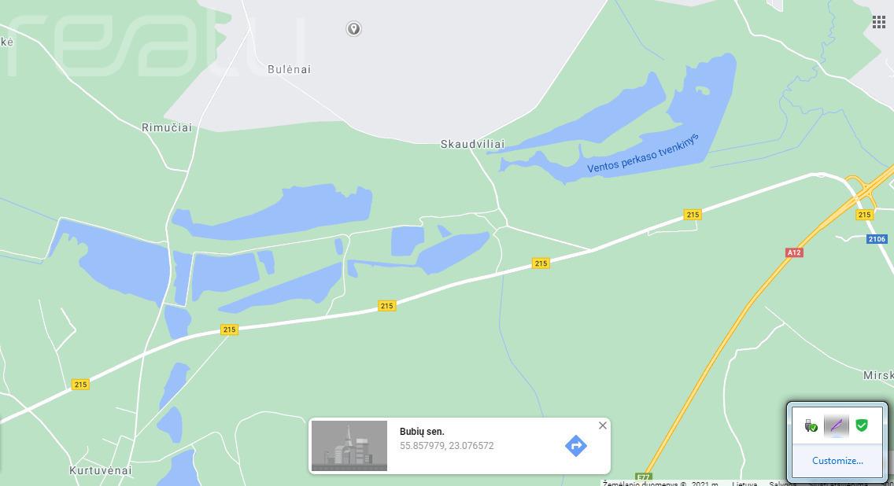Click the gray location pin marker near Bulėnai
This screenshot has height=486, width=894.
tap(353, 28)
